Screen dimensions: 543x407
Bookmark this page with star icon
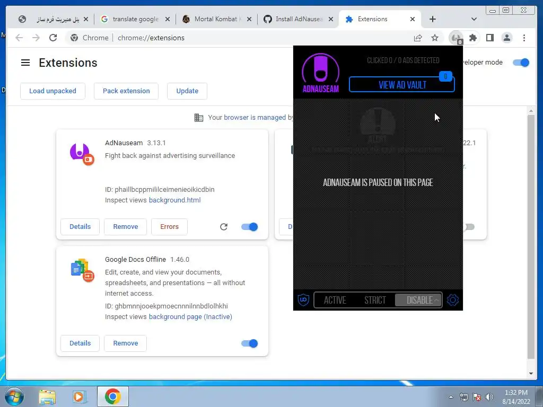(x=435, y=38)
